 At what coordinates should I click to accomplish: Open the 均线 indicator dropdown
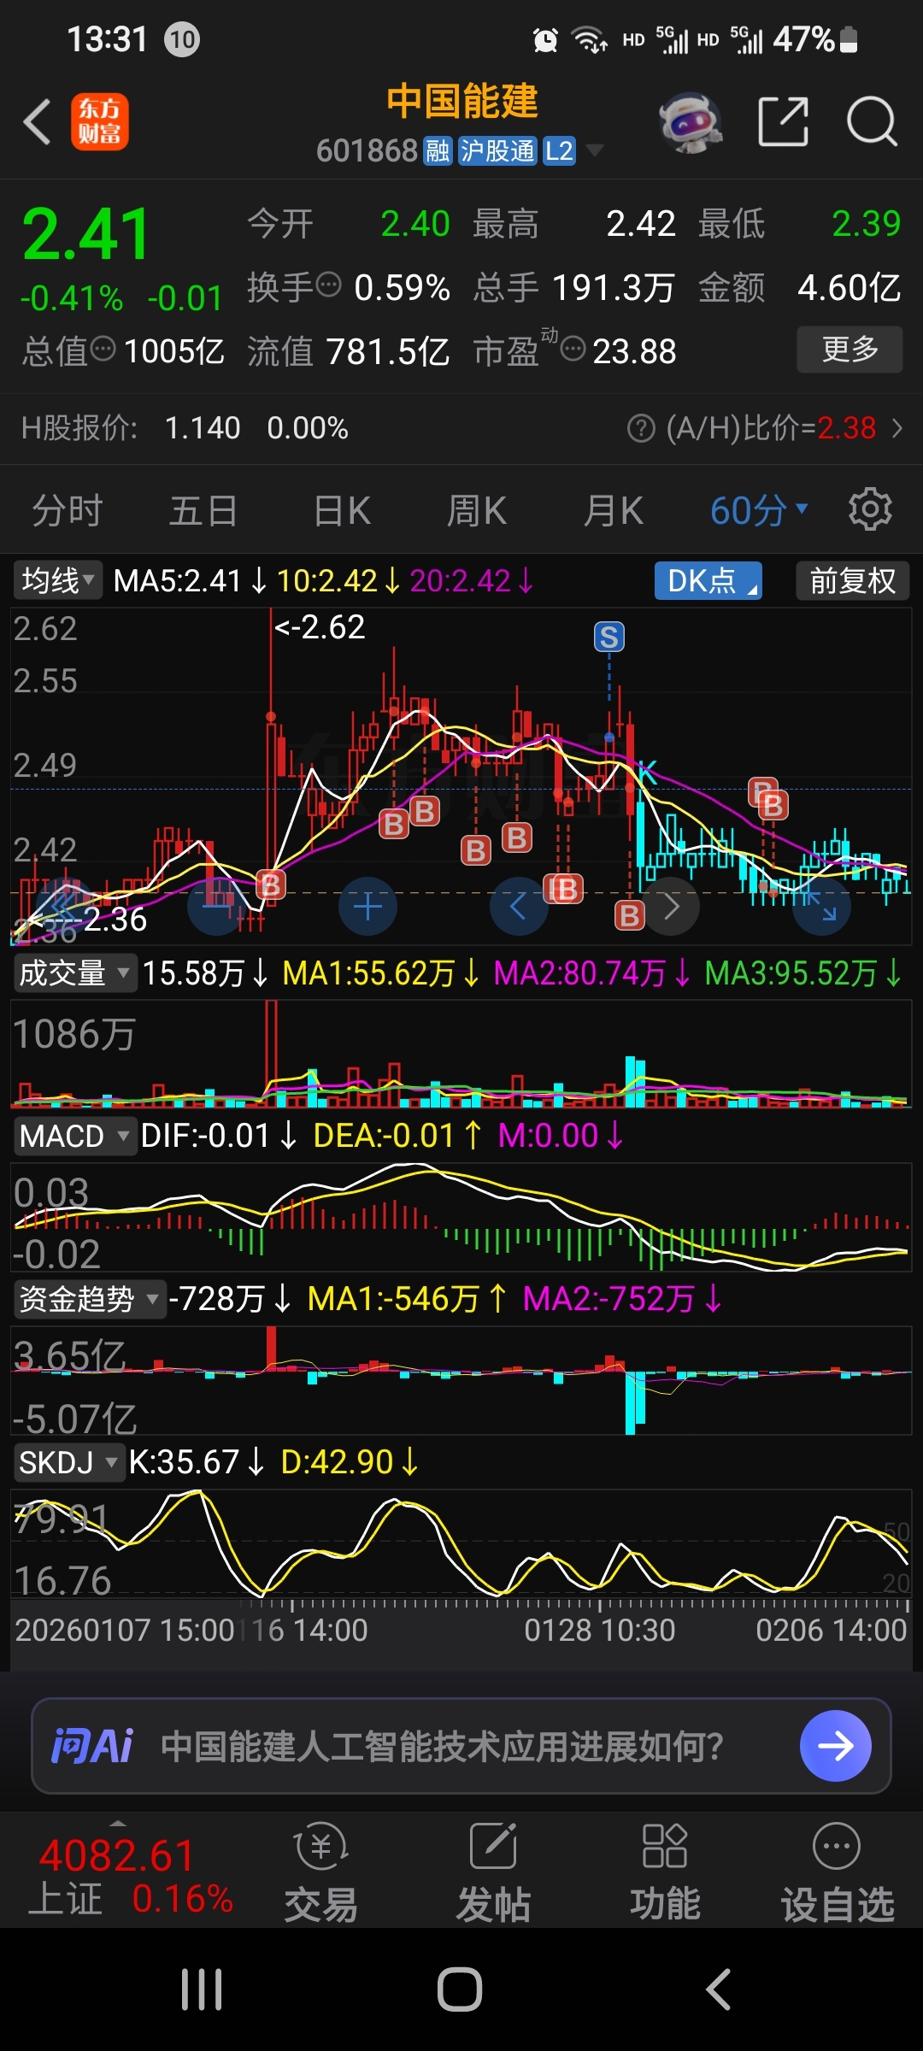[x=58, y=581]
